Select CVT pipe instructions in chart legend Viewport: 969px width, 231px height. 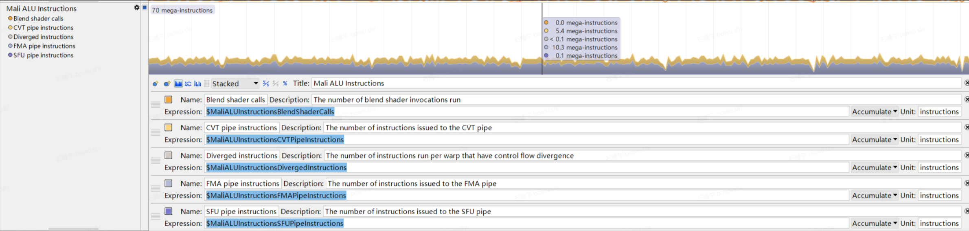41,28
